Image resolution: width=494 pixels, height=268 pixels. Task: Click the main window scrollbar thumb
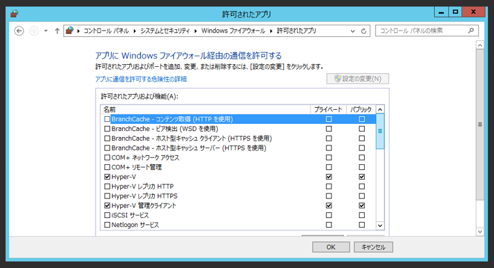tap(480, 125)
